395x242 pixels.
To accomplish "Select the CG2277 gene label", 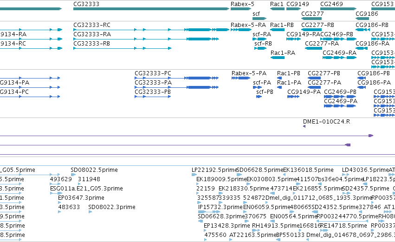I will coord(312,14).
